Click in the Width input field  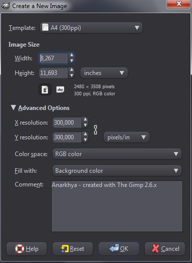(x=54, y=58)
